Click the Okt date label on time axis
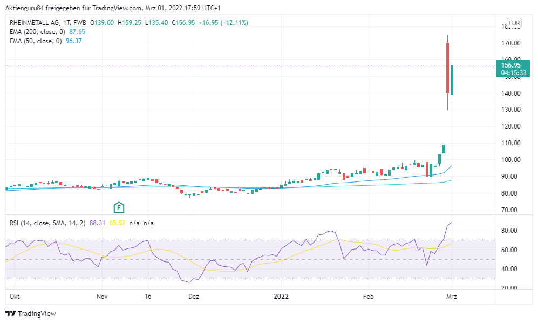This screenshot has width=538, height=323. click(15, 297)
